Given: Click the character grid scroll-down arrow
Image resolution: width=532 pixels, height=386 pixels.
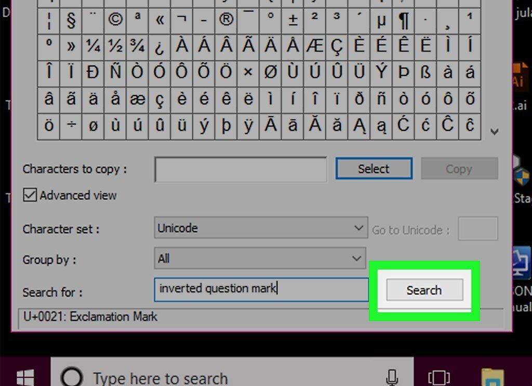Looking at the screenshot, I should [495, 131].
